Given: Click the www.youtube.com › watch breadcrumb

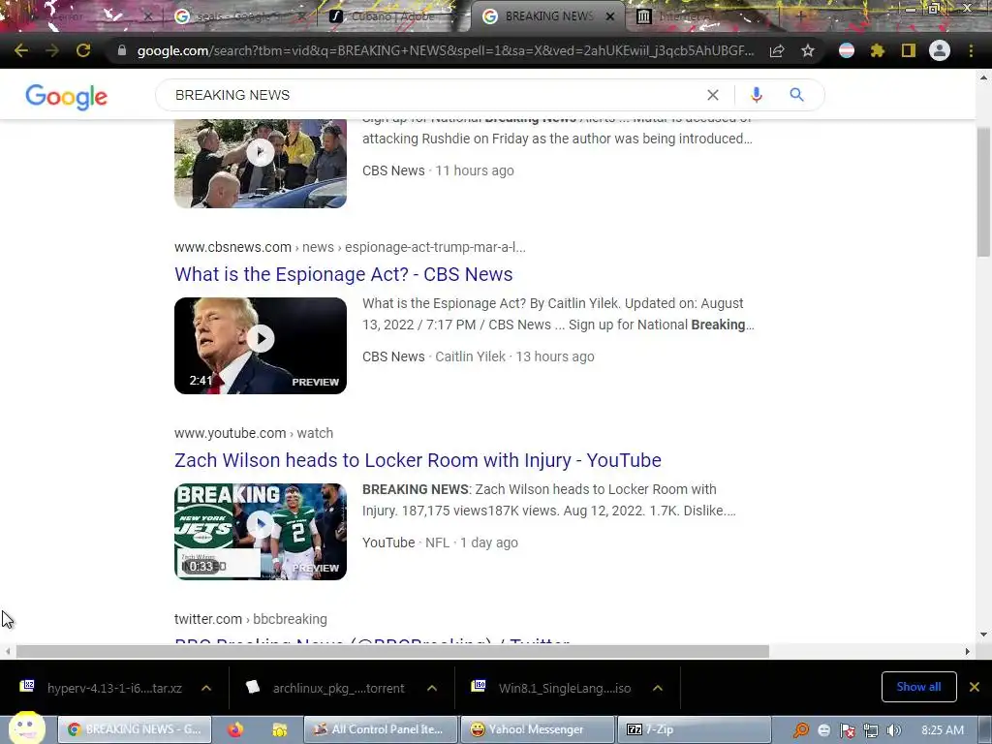Looking at the screenshot, I should [x=254, y=433].
